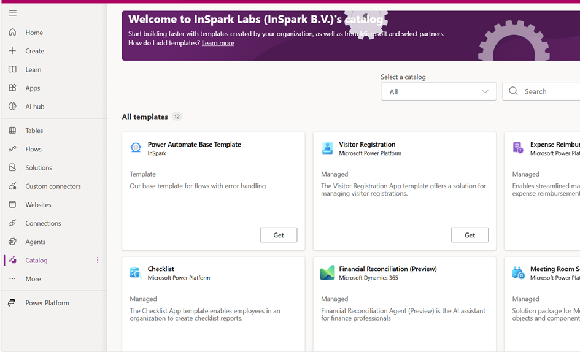Click the More ellipsis icon
580x352 pixels.
point(12,278)
